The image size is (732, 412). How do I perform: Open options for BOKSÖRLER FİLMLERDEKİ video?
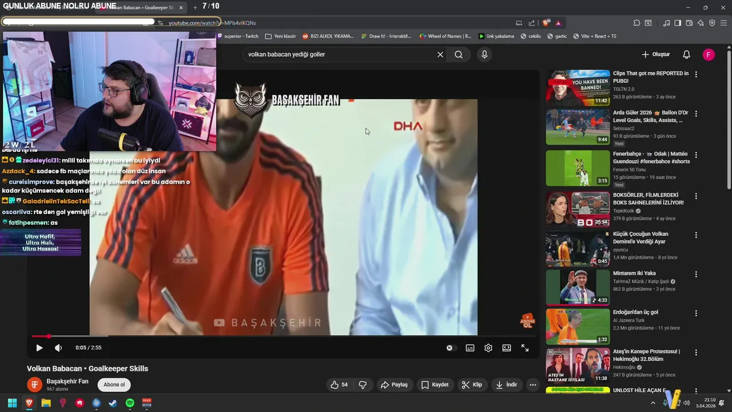[696, 195]
